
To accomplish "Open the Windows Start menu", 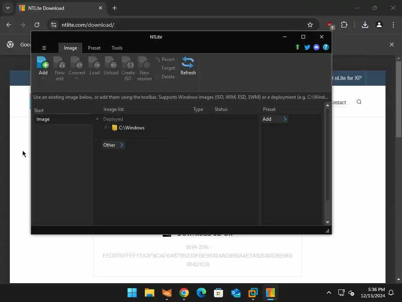I will coord(132,293).
